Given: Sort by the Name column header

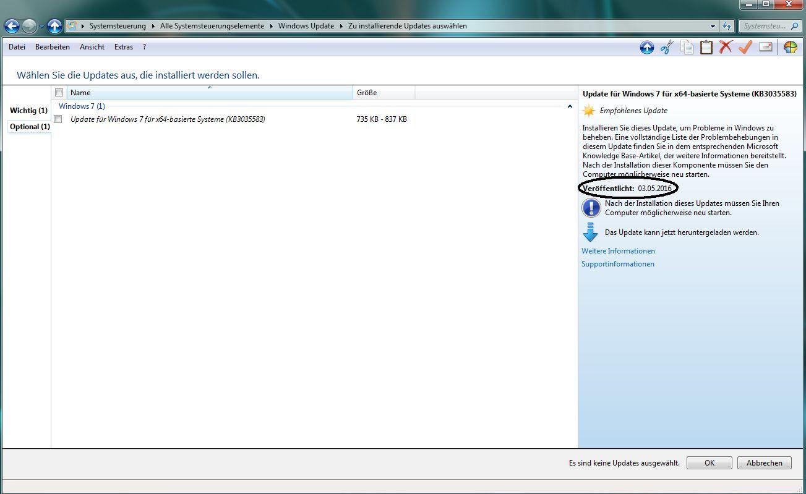Looking at the screenshot, I should pyautogui.click(x=210, y=93).
